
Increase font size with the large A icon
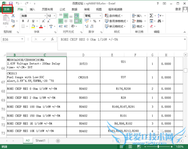point(43,21)
